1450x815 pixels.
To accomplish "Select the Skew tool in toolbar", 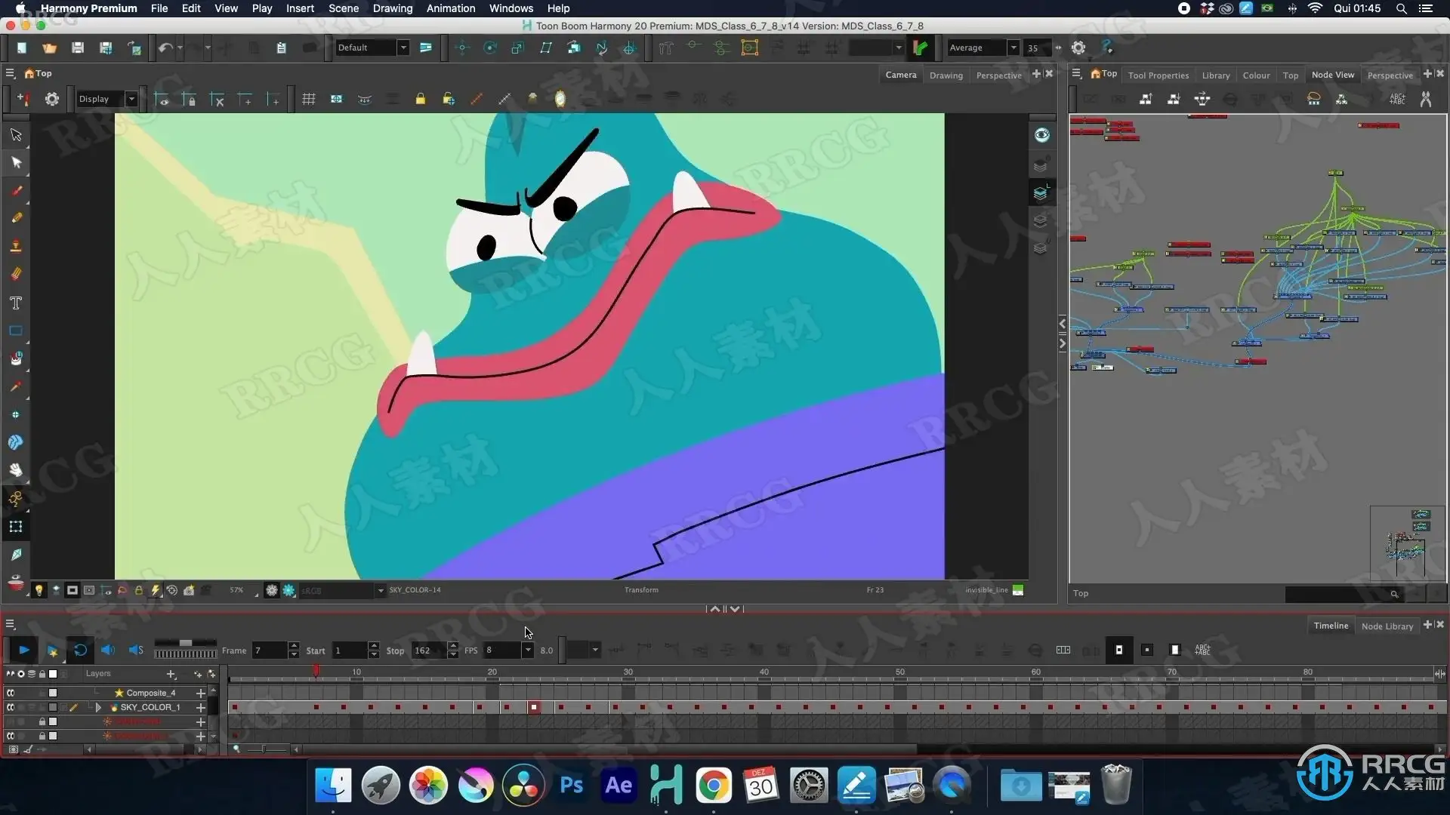I will tap(546, 48).
